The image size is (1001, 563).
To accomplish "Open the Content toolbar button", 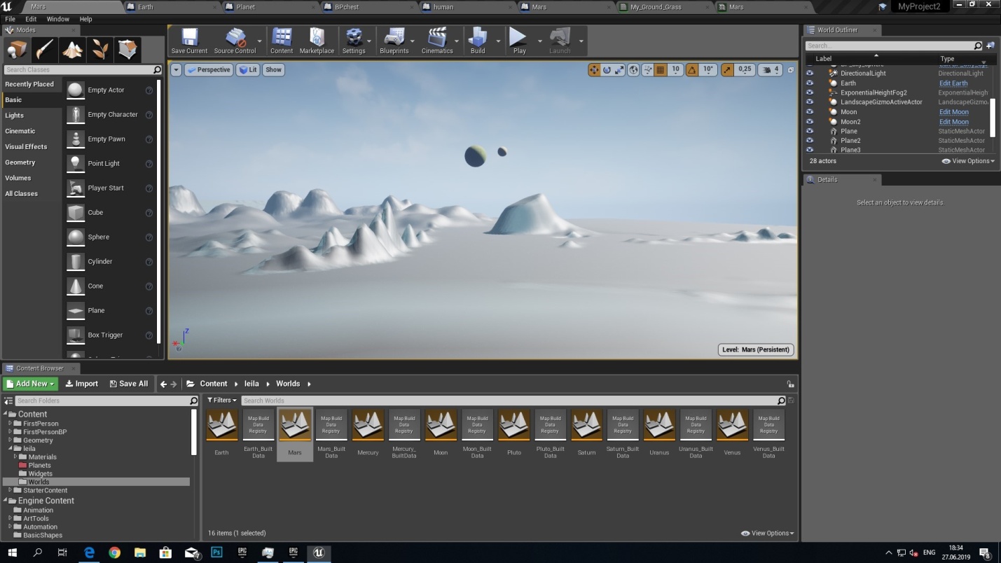I will click(x=282, y=41).
